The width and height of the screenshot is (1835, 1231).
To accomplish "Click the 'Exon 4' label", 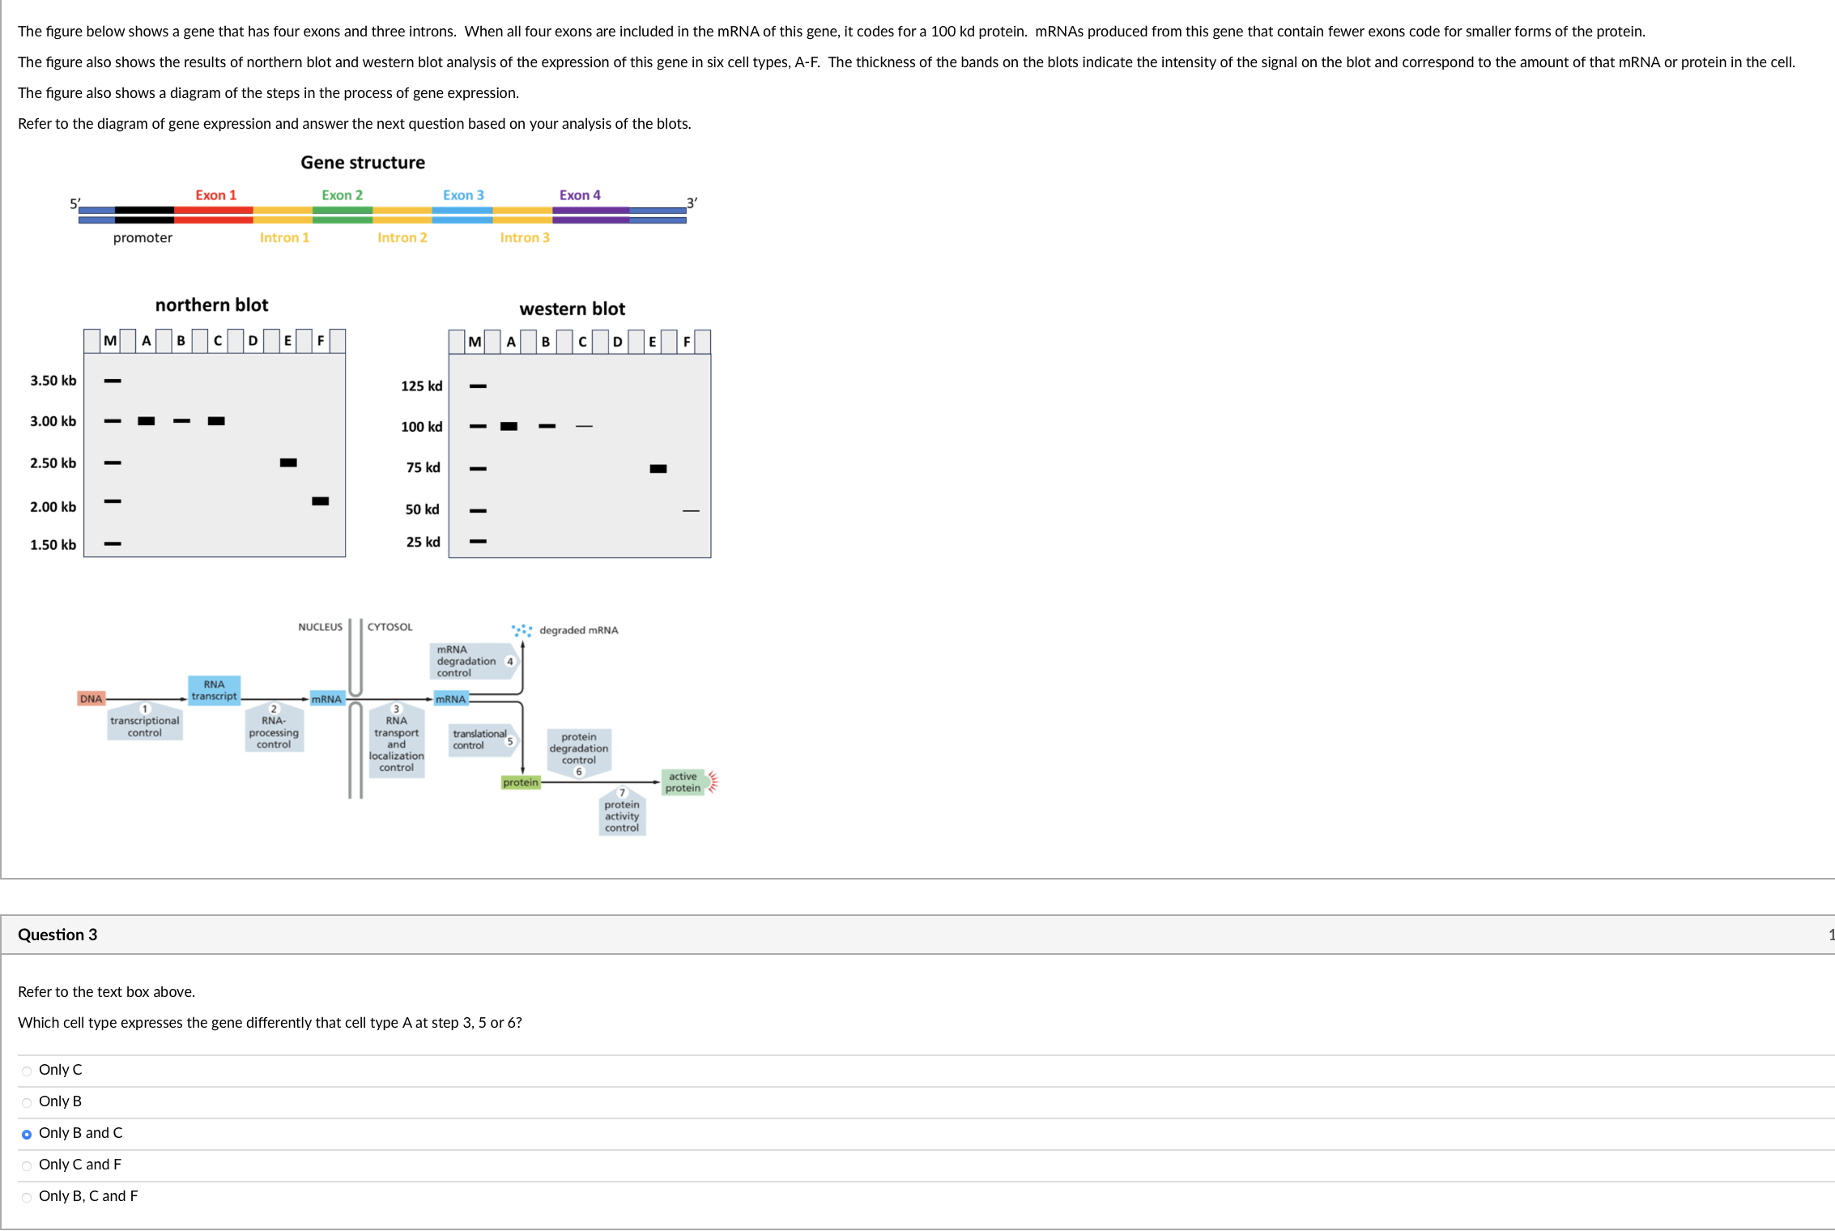I will coord(581,195).
